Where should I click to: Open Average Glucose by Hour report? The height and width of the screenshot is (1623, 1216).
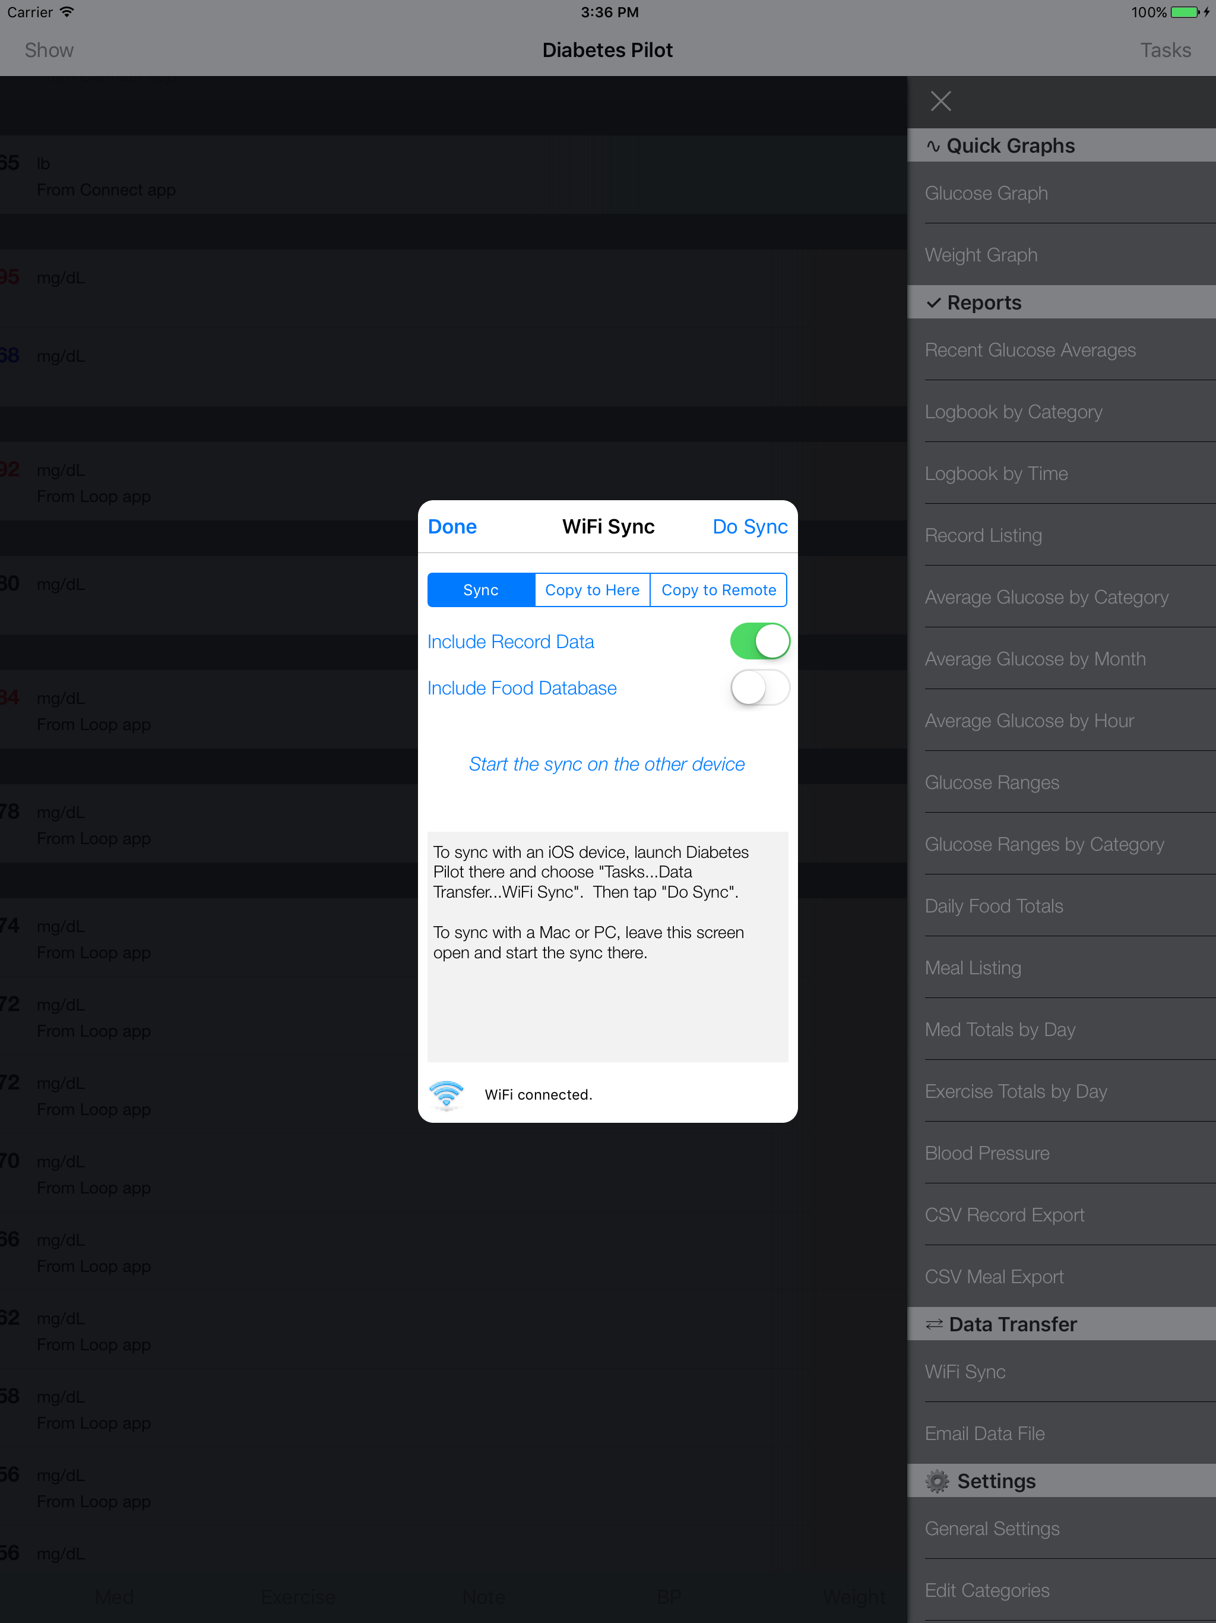(1061, 721)
